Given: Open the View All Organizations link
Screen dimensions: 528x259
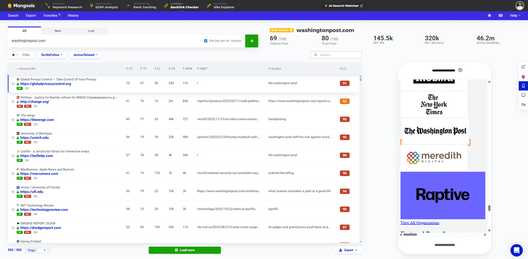Looking at the screenshot, I should 419,223.
